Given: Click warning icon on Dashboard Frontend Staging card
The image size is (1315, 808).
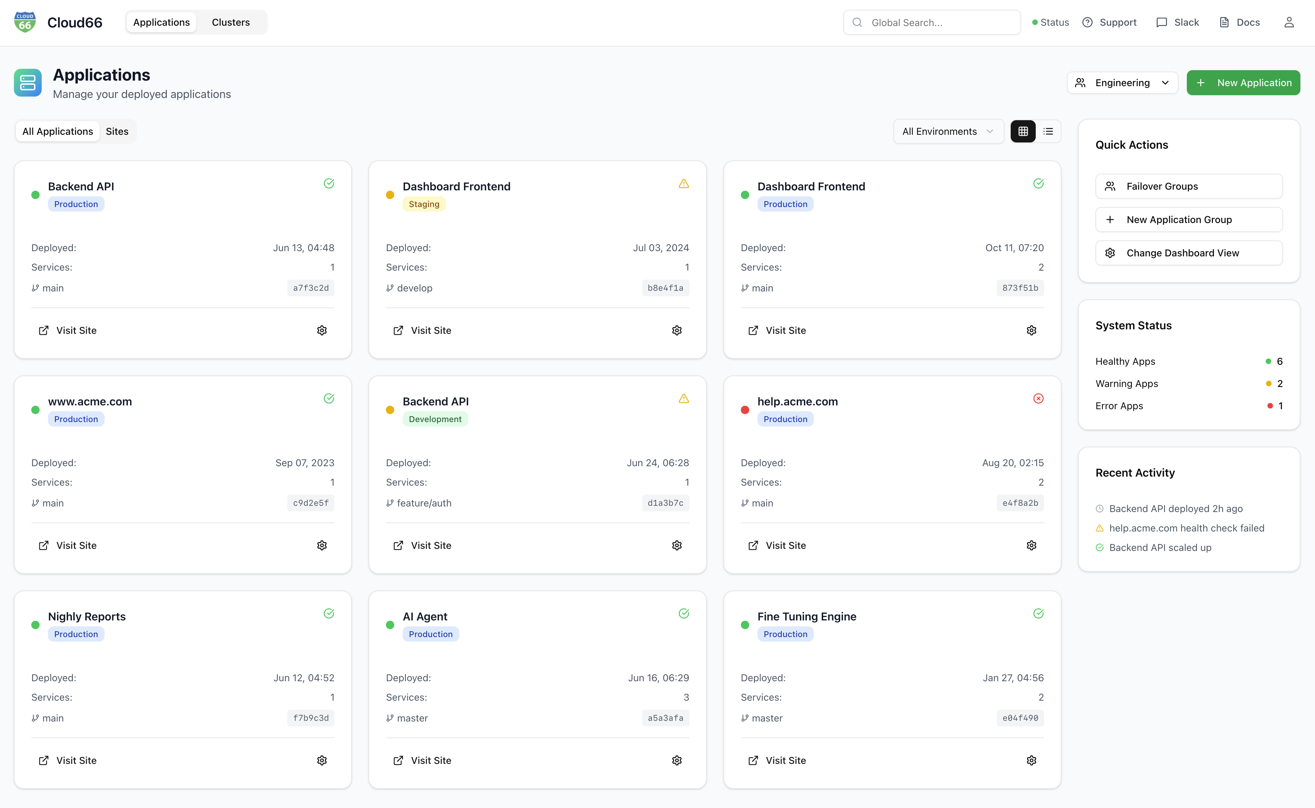Looking at the screenshot, I should coord(684,183).
